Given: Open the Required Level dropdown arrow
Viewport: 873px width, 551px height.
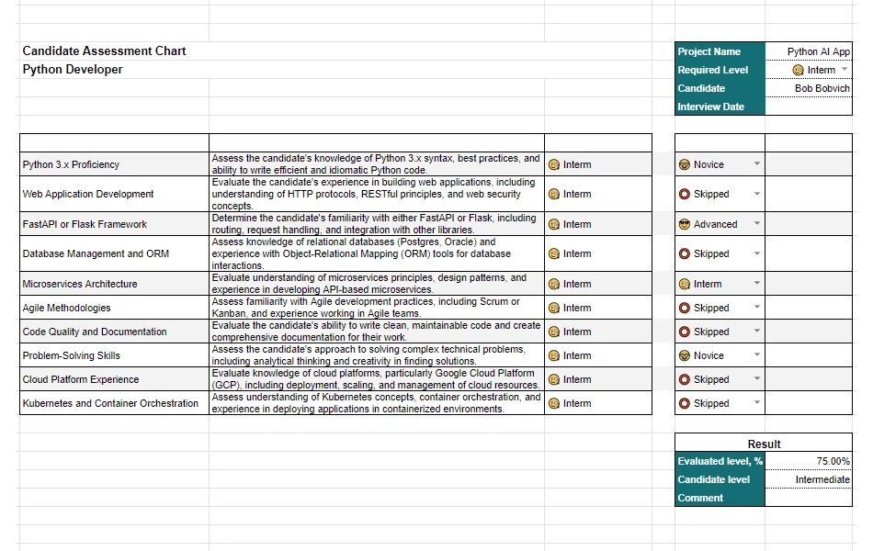Looking at the screenshot, I should tap(845, 69).
